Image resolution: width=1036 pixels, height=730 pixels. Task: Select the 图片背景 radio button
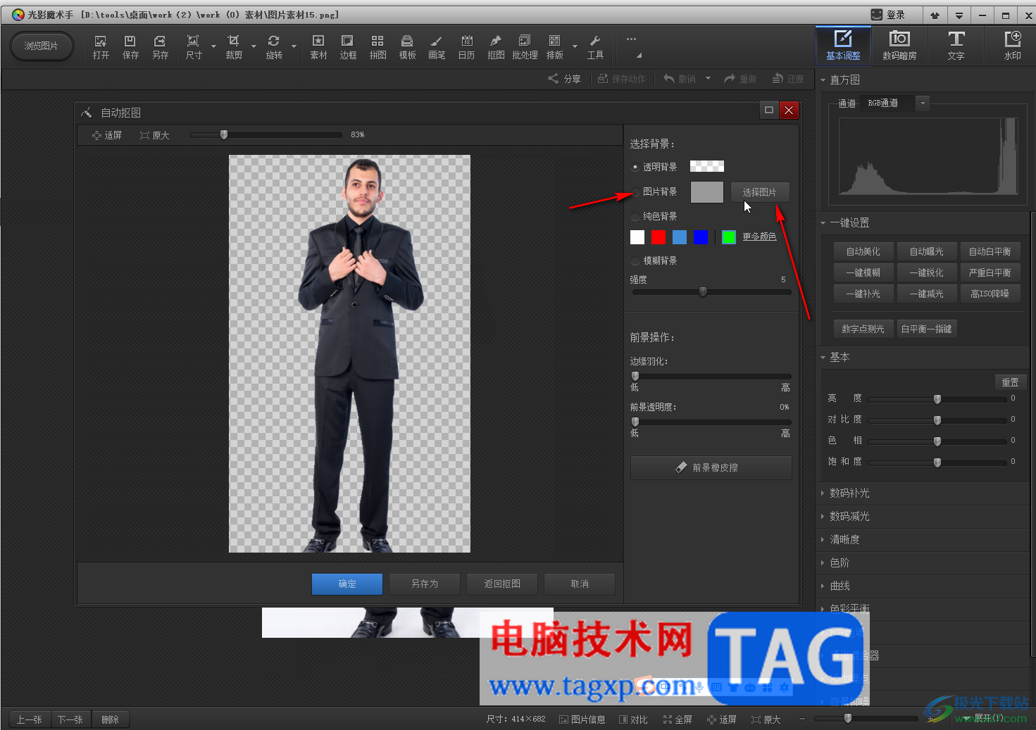(x=636, y=191)
